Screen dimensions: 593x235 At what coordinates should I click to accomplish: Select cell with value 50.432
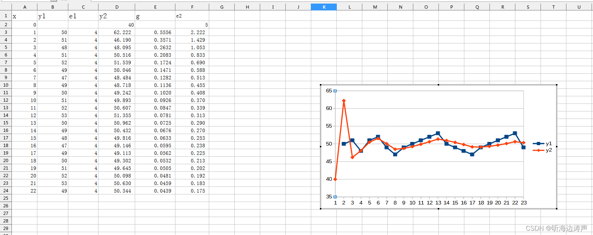117,130
